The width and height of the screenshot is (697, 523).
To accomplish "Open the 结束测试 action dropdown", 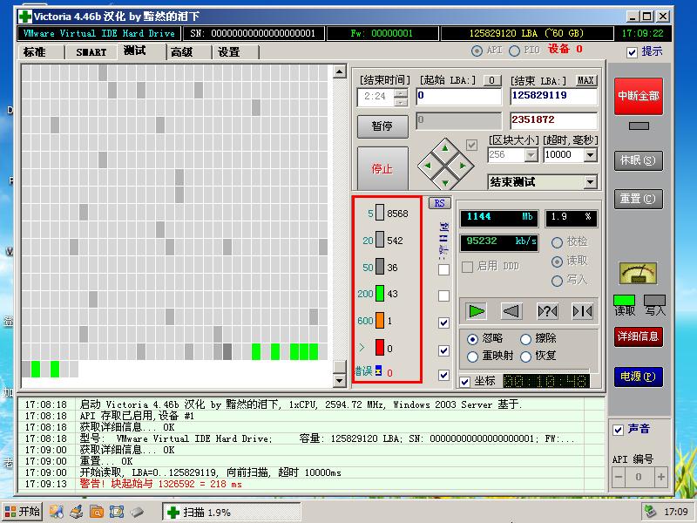I will (x=591, y=182).
